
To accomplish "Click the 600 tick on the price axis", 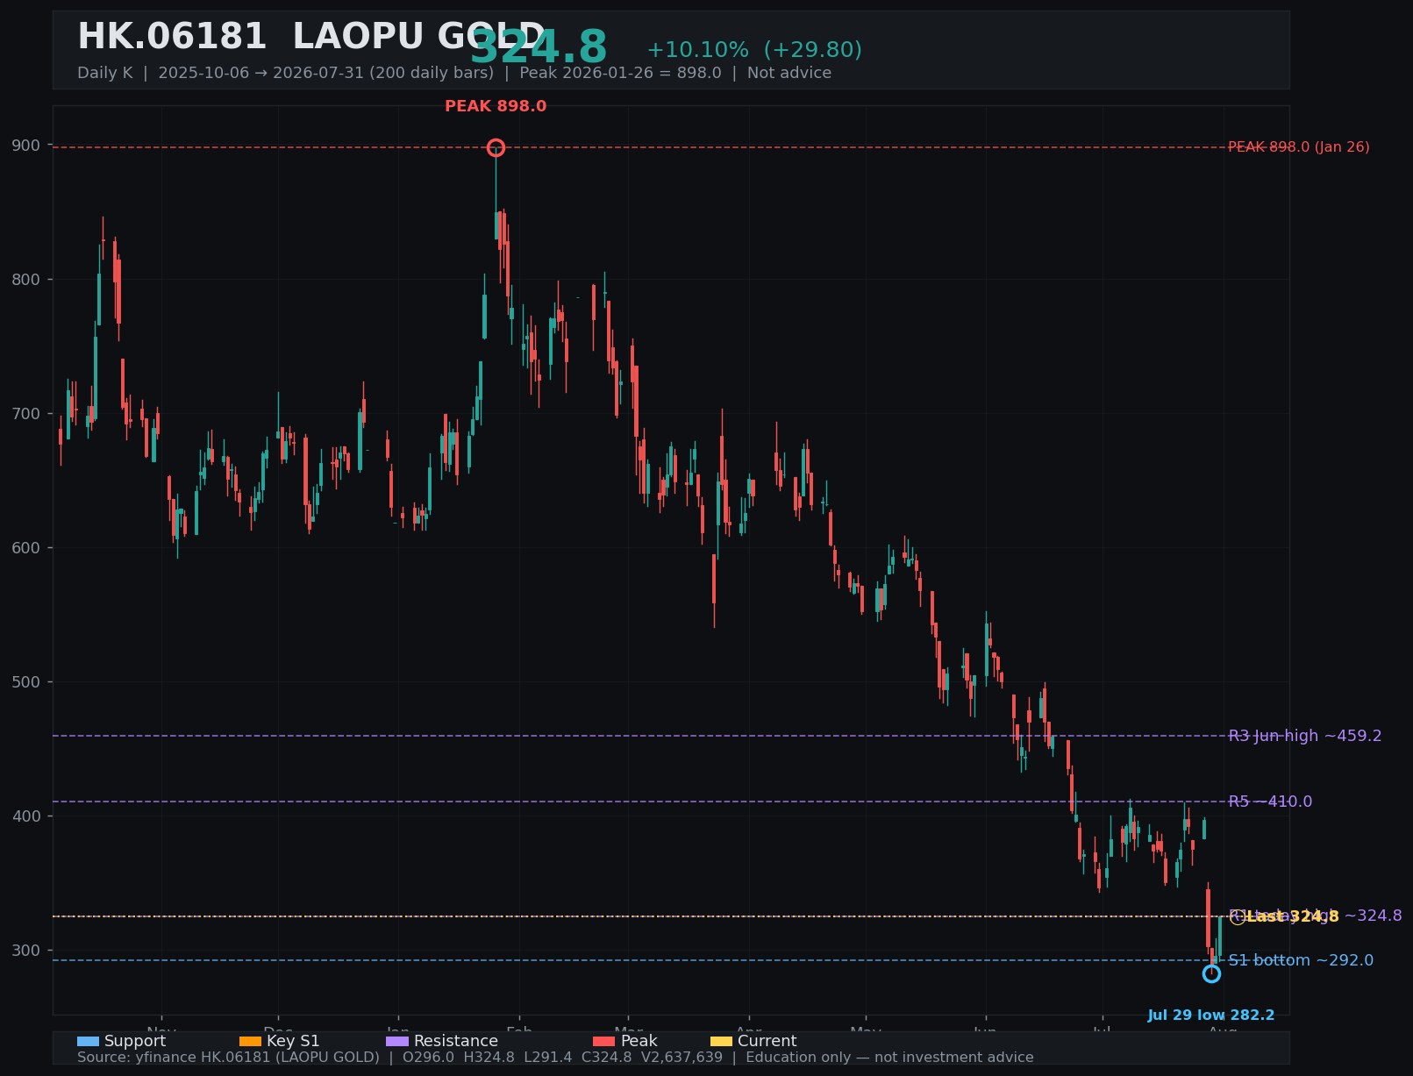I will click(x=28, y=547).
